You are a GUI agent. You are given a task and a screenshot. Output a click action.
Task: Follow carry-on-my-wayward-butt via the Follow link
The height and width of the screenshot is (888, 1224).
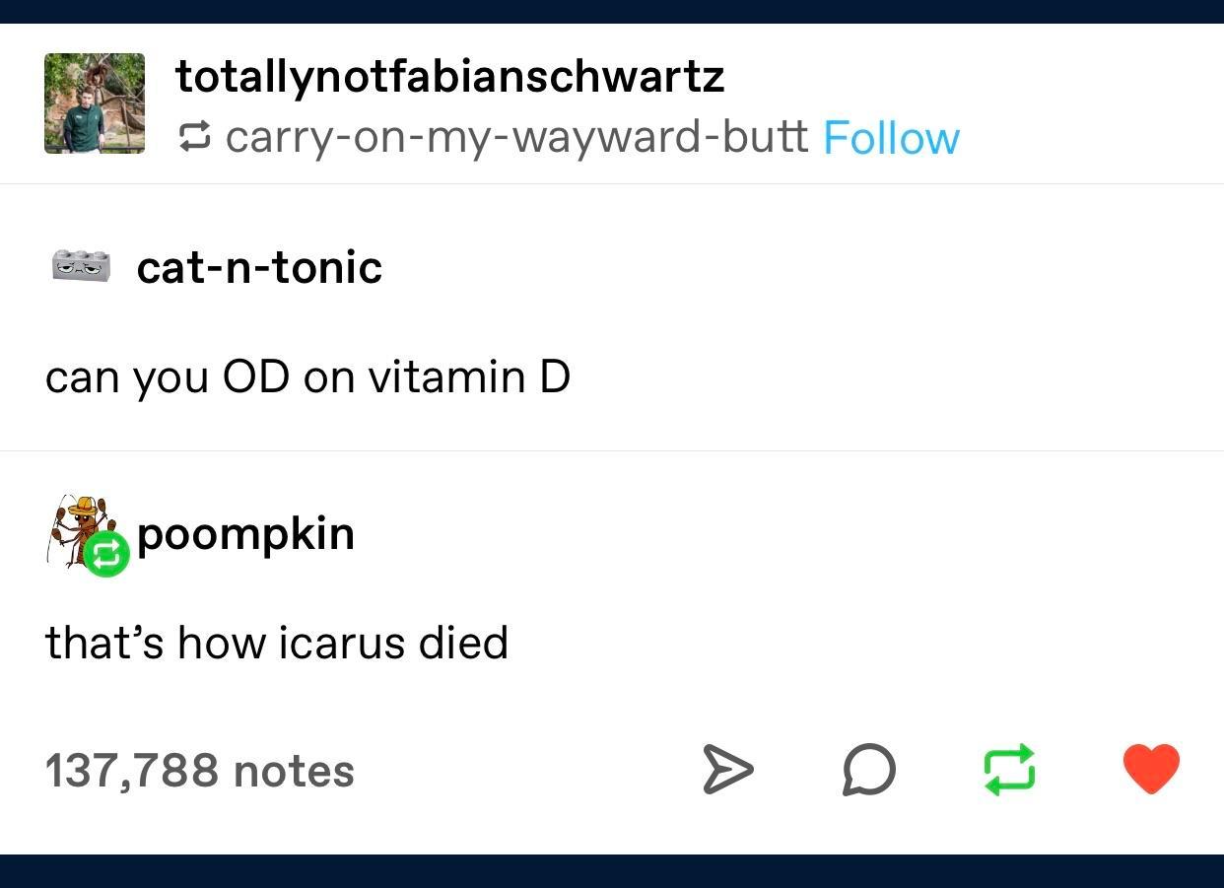click(890, 137)
